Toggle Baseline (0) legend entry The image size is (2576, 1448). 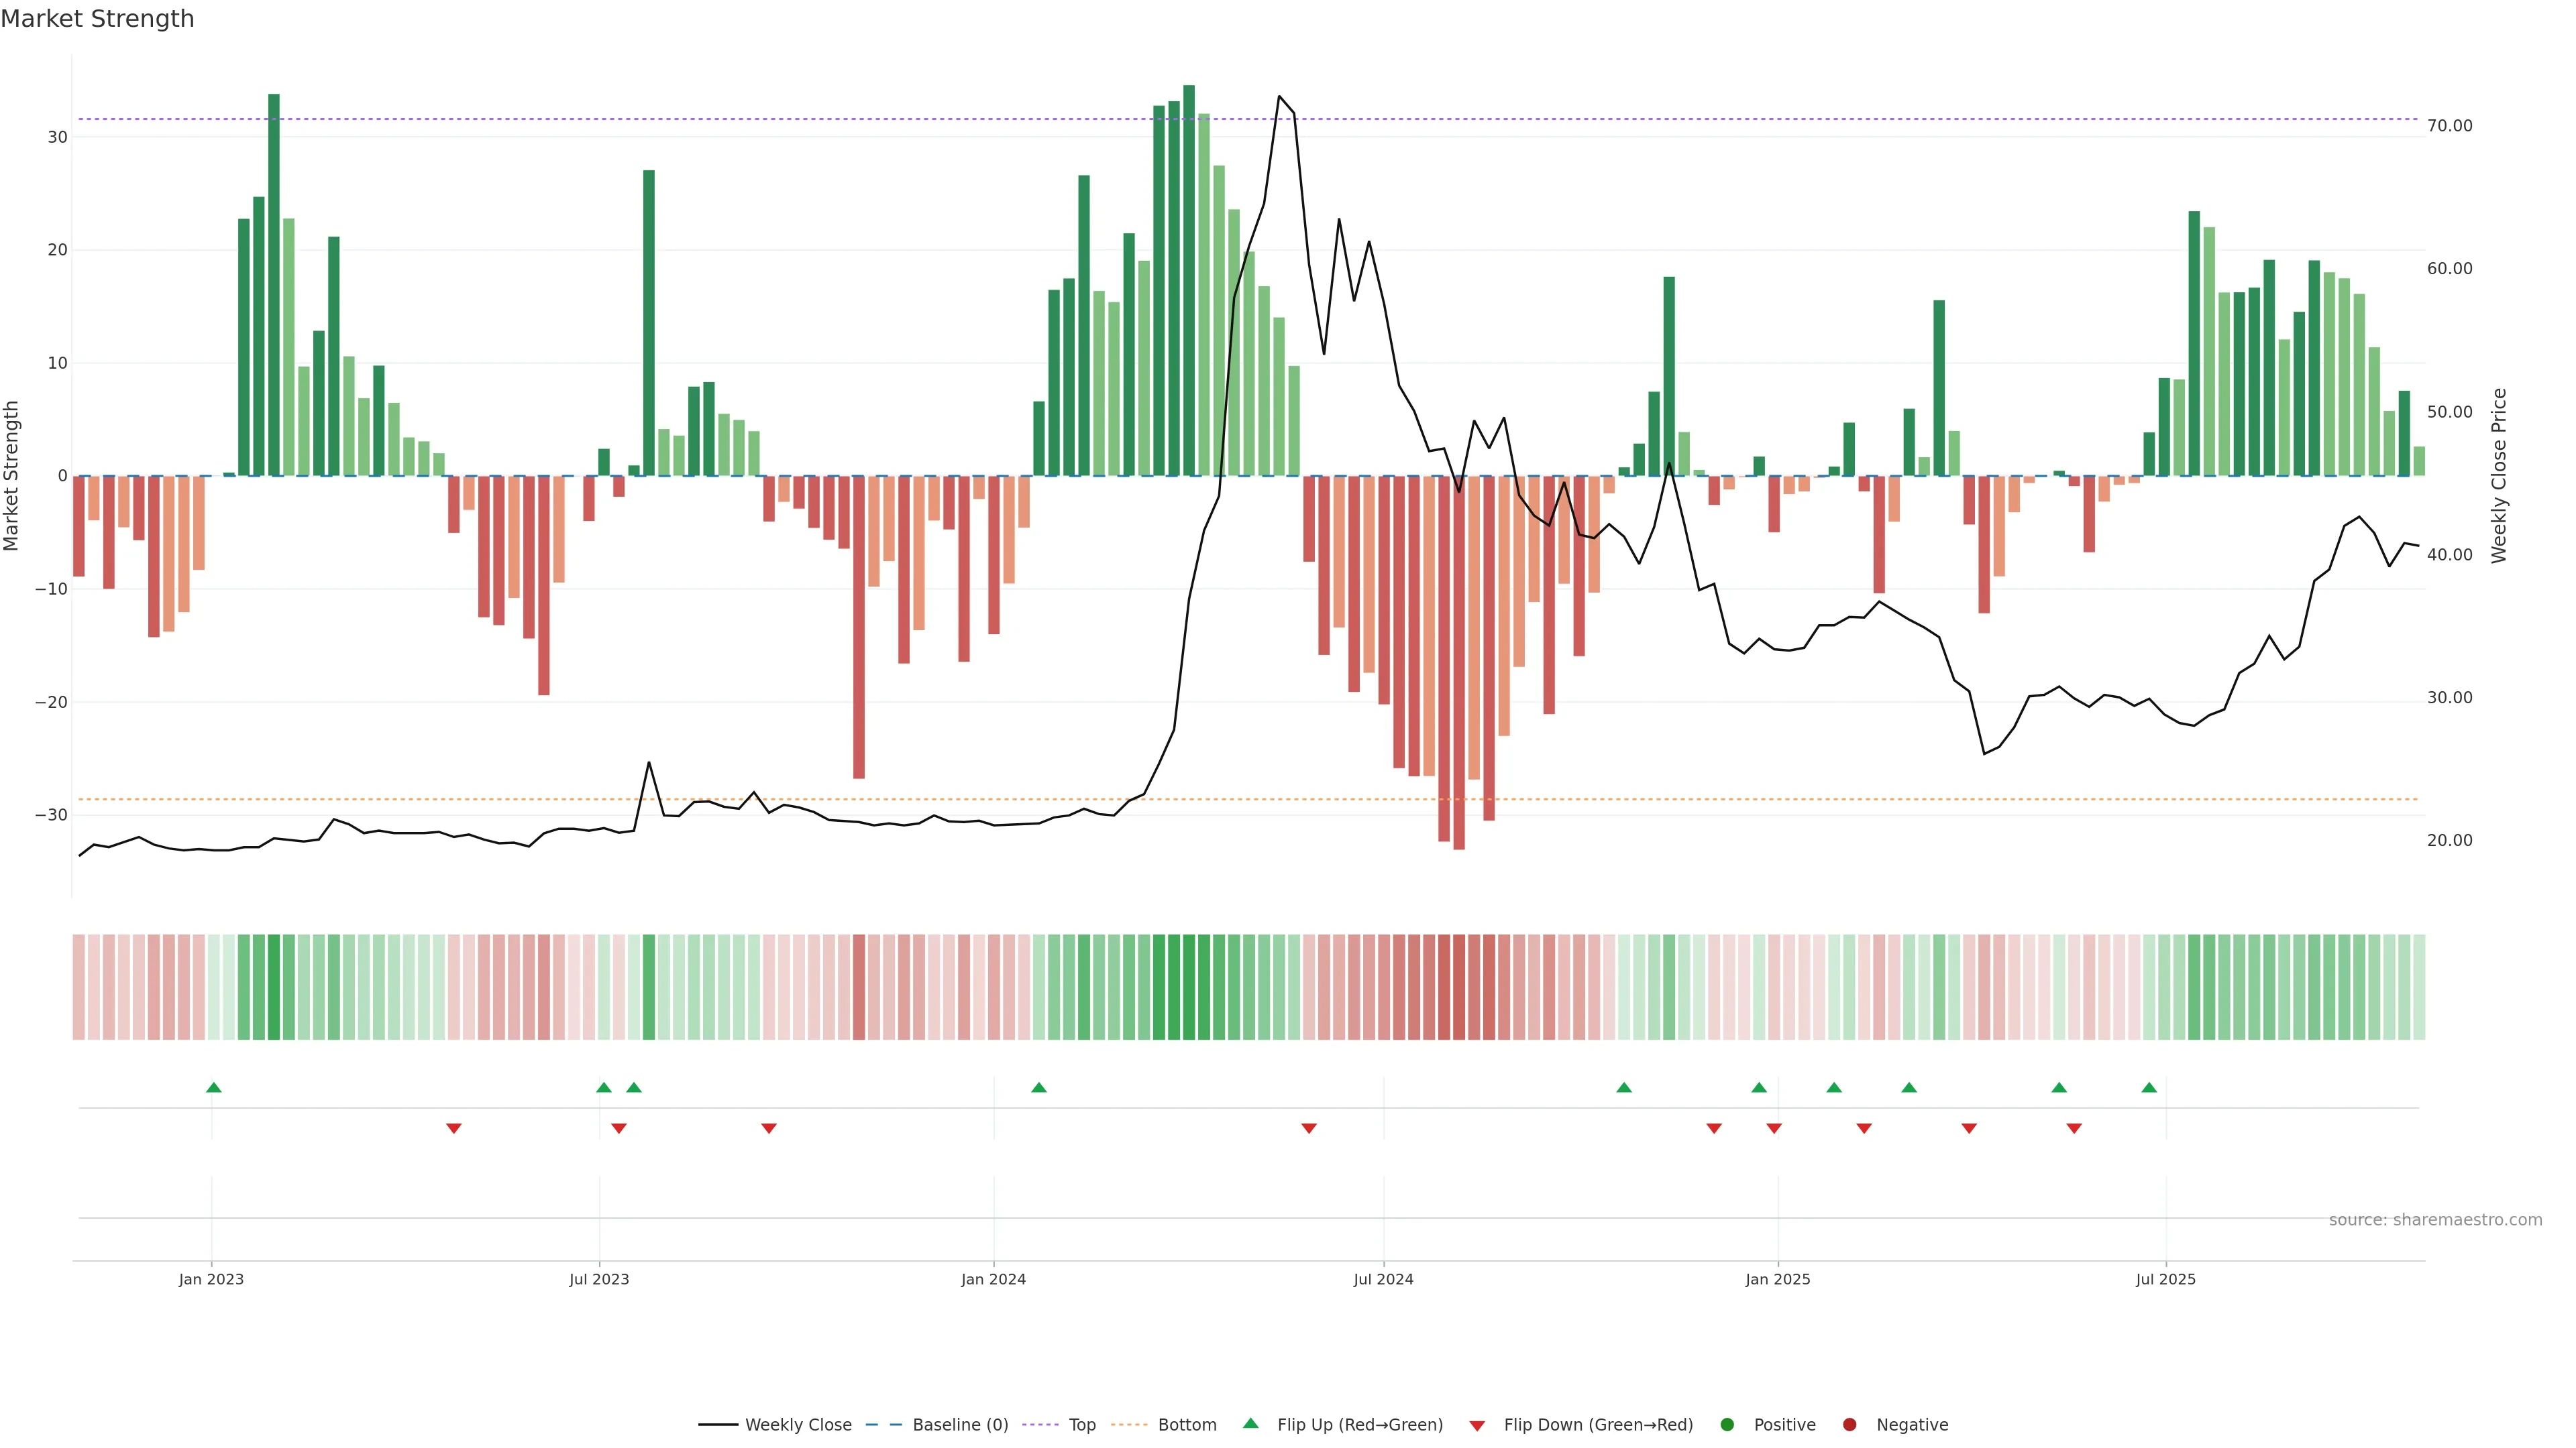coord(960,1425)
